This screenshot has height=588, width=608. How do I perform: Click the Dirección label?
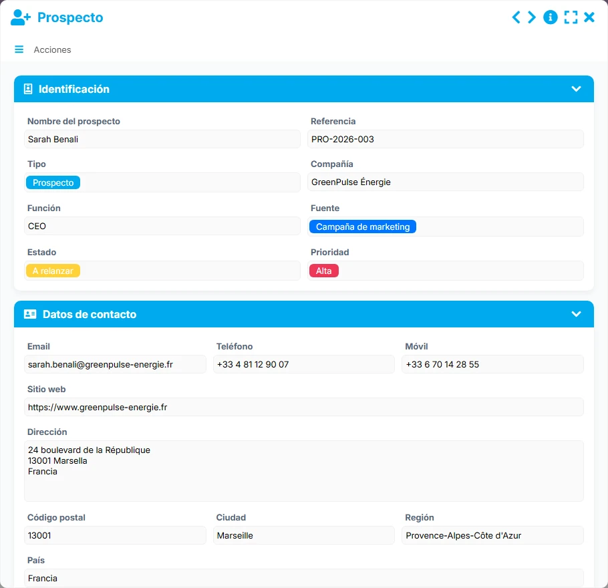pyautogui.click(x=47, y=432)
